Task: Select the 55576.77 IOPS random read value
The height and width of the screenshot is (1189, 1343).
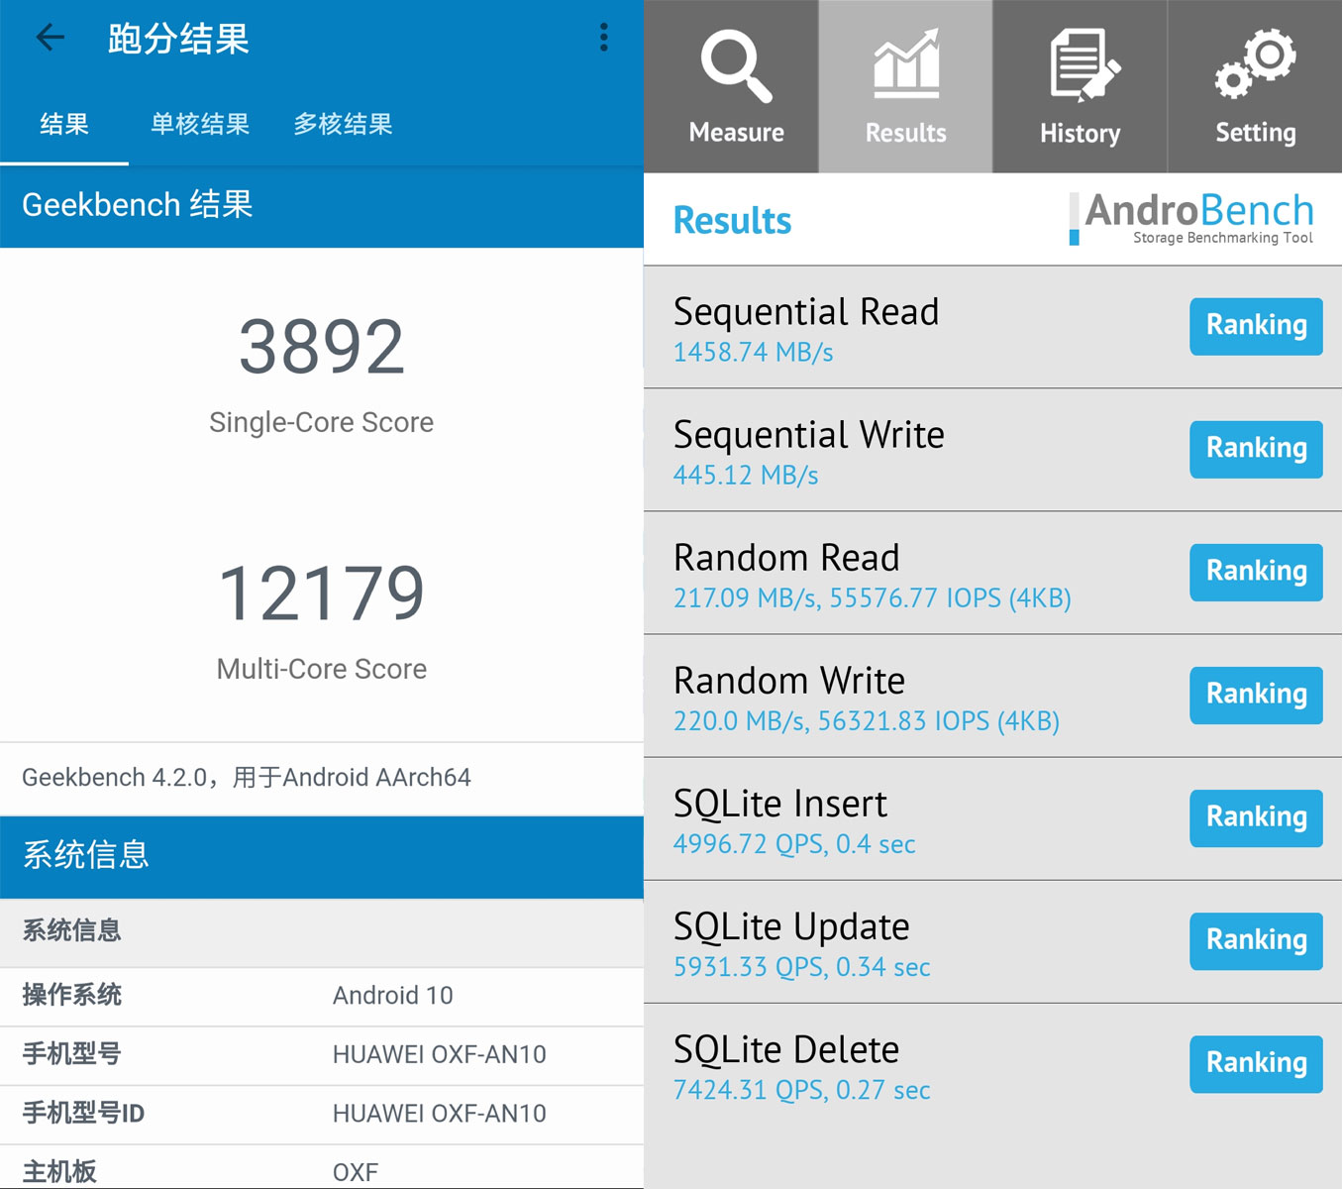Action: 950,598
